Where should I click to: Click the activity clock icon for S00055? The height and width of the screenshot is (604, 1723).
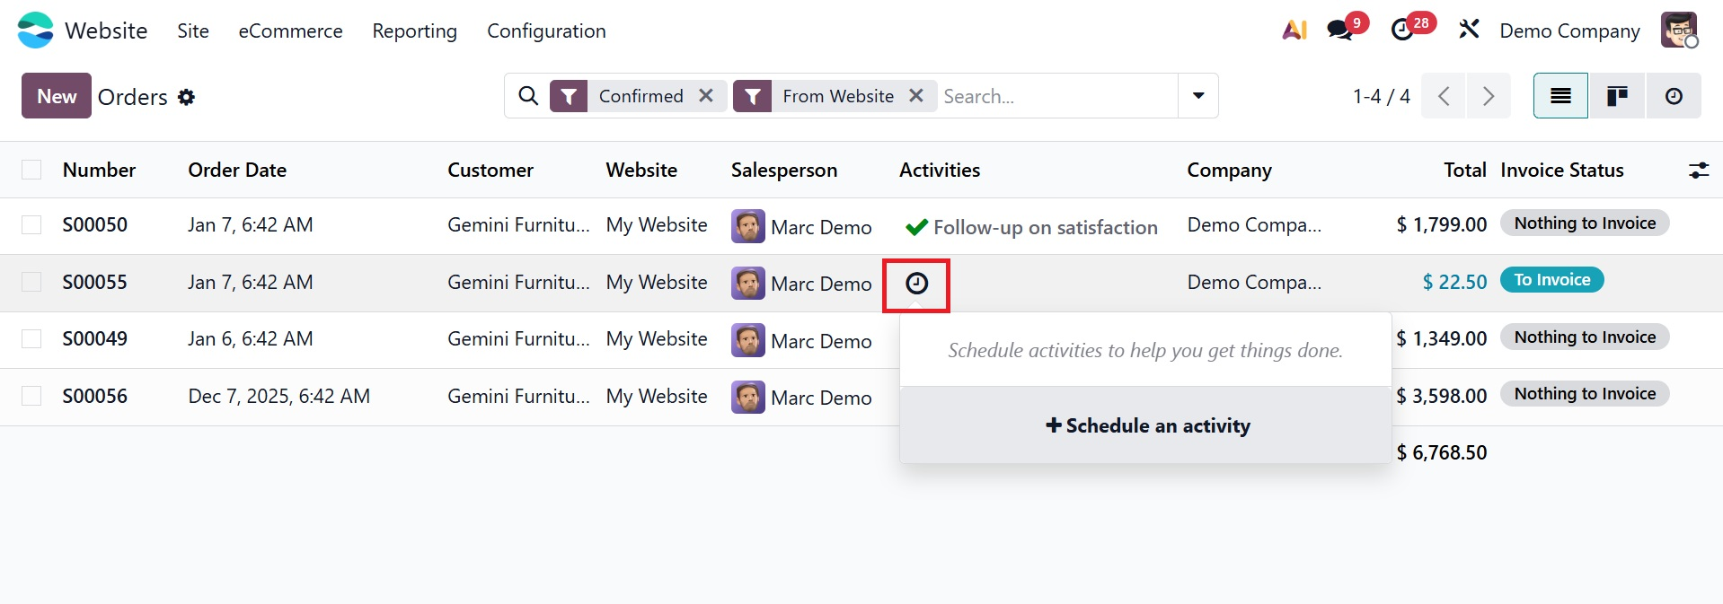[x=916, y=284]
